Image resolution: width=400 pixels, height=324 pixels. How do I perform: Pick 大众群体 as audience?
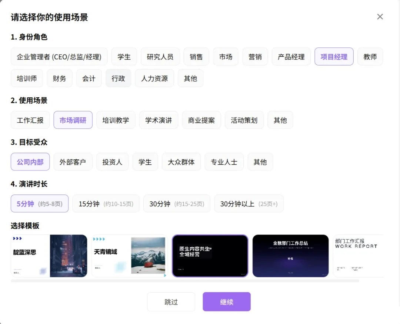(x=181, y=162)
